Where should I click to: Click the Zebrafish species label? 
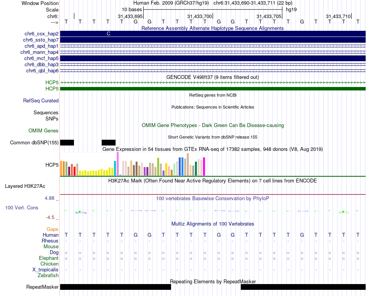(48, 276)
